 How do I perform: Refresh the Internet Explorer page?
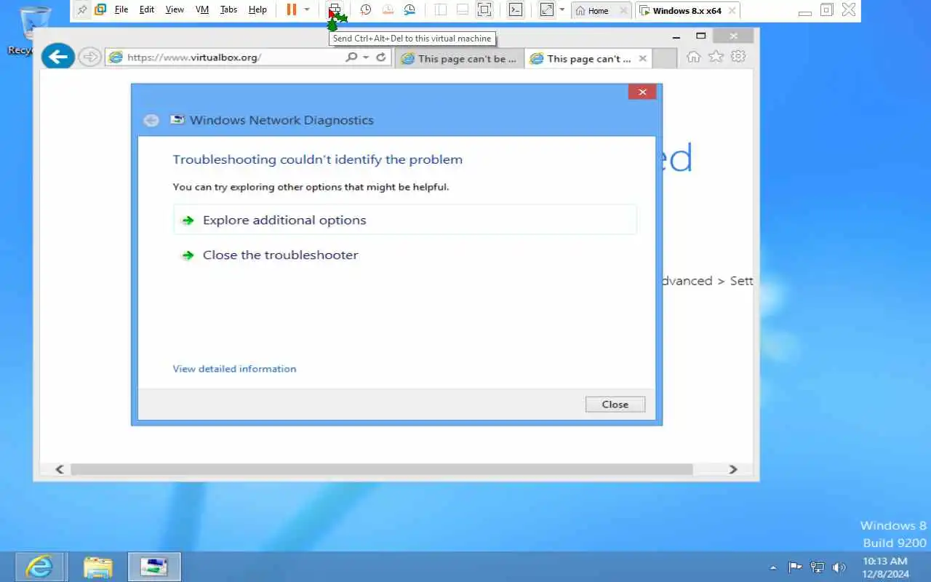tap(380, 57)
